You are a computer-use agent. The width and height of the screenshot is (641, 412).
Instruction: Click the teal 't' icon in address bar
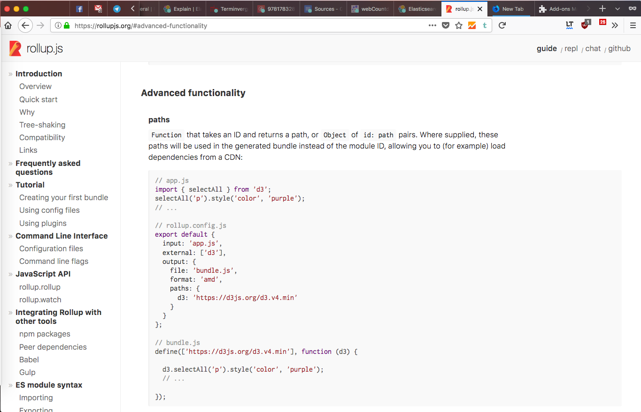pyautogui.click(x=485, y=26)
